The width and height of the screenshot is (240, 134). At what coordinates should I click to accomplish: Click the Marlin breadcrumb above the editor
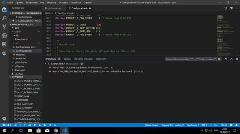(x=48, y=13)
